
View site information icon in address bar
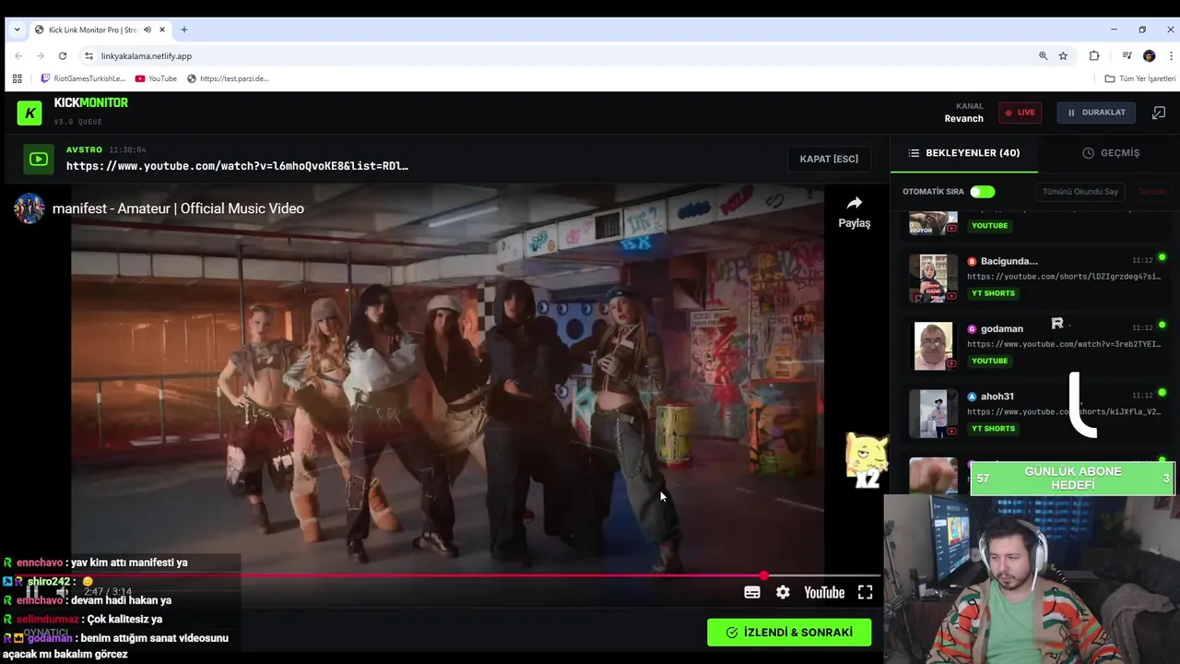pyautogui.click(x=88, y=55)
